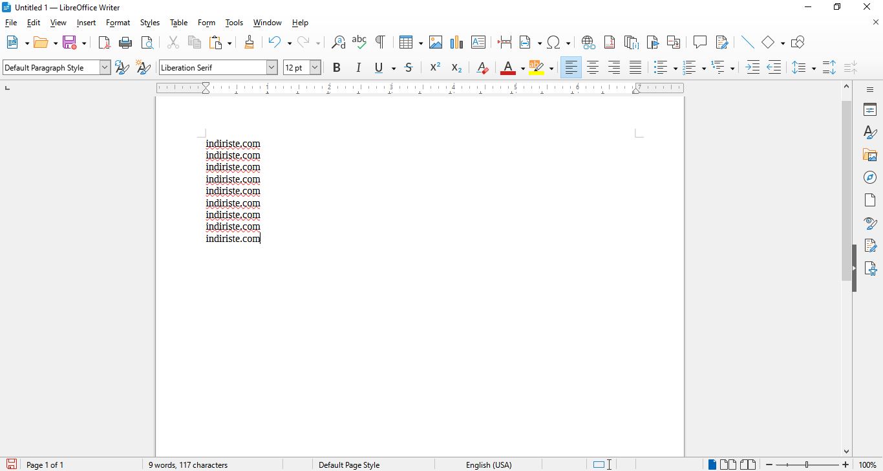Screen dimensions: 883x471
Task: Clear direct formatting
Action: 482,67
